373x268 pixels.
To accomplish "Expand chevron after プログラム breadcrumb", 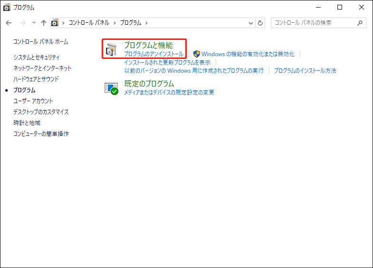I will (146, 23).
